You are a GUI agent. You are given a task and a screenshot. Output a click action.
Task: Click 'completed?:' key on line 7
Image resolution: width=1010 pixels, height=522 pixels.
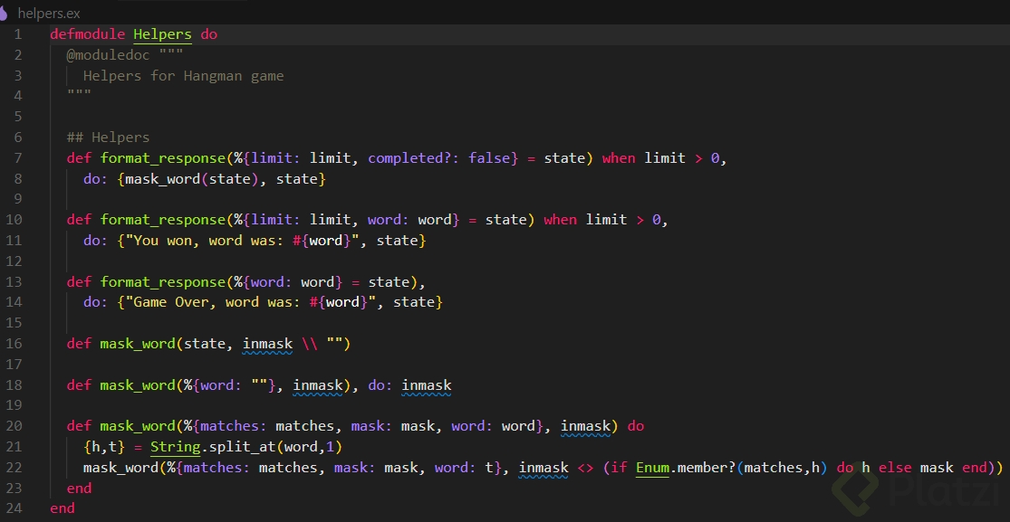tap(414, 158)
